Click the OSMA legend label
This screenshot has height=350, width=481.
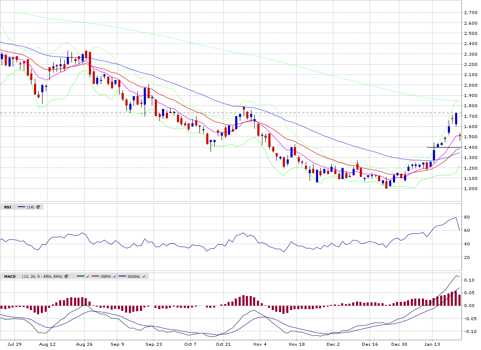pos(105,276)
